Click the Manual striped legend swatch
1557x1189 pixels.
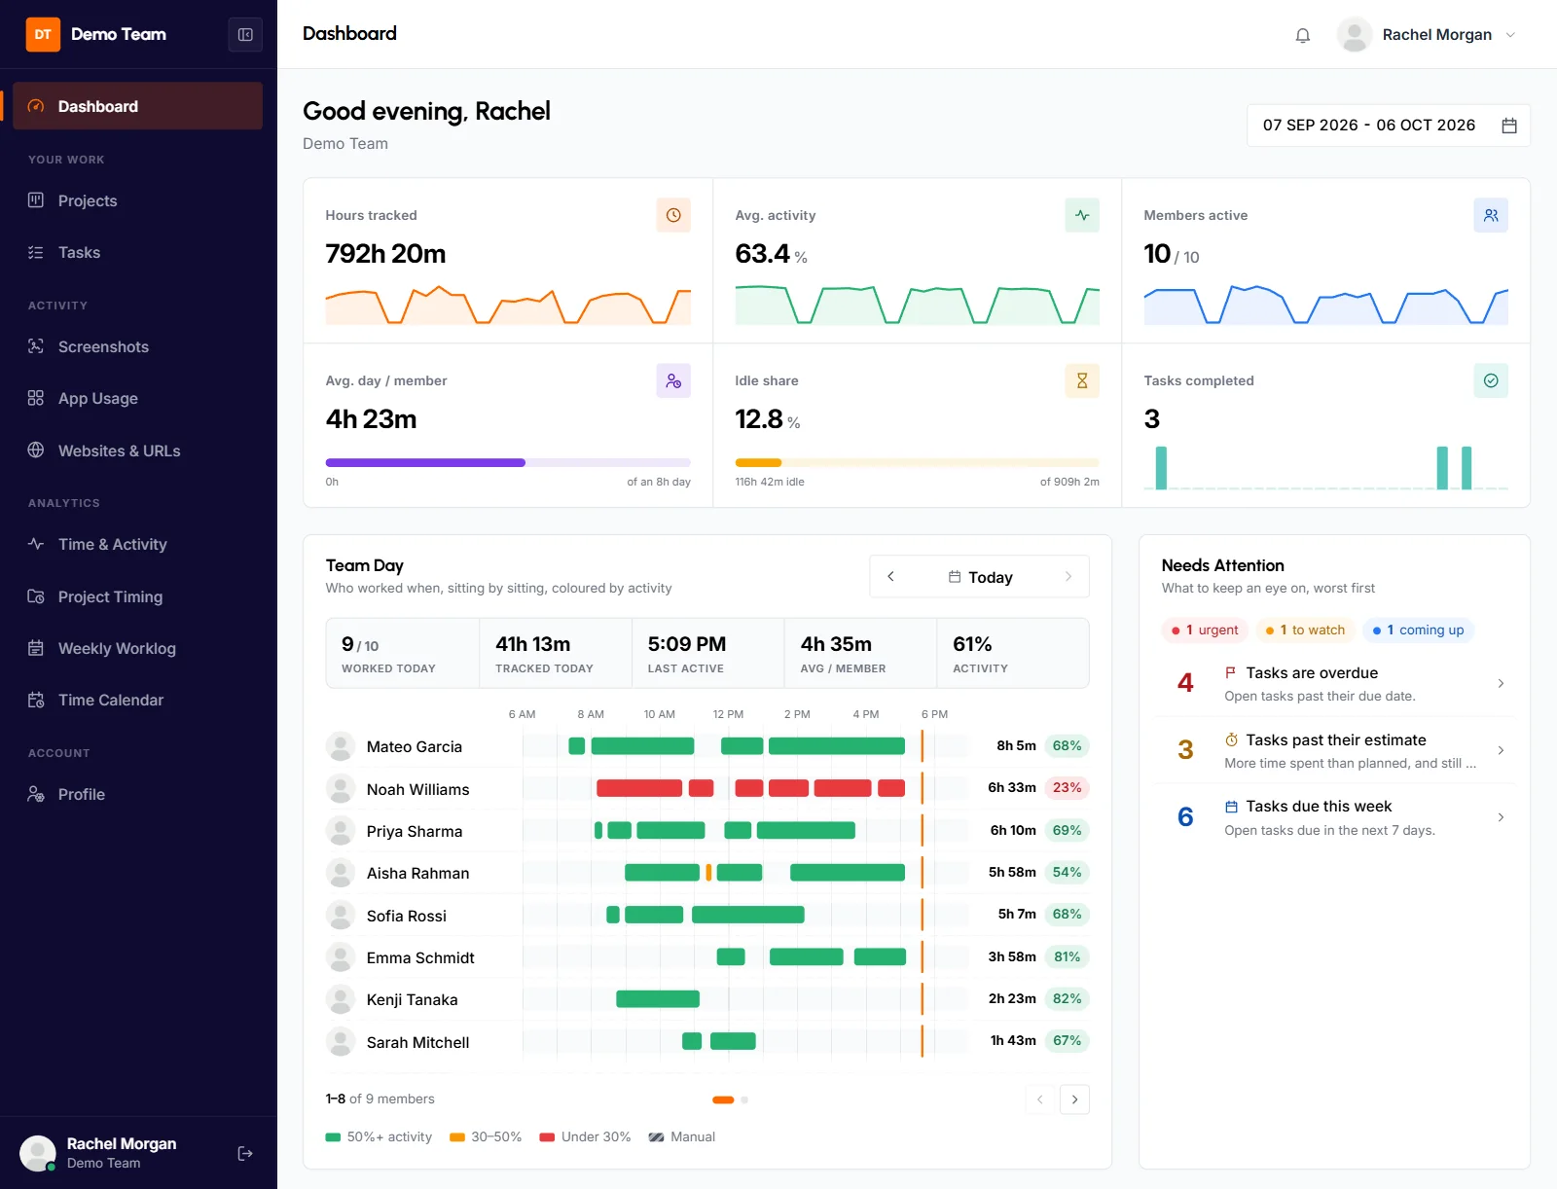click(x=656, y=1137)
